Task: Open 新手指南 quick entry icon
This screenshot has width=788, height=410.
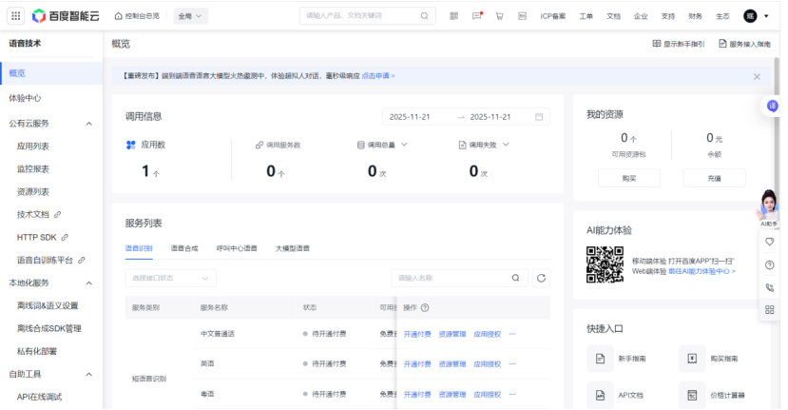Action: click(600, 359)
